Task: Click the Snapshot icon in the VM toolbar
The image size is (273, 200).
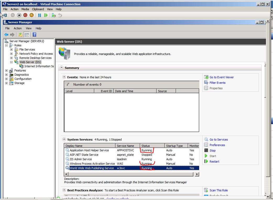Action: point(54,15)
